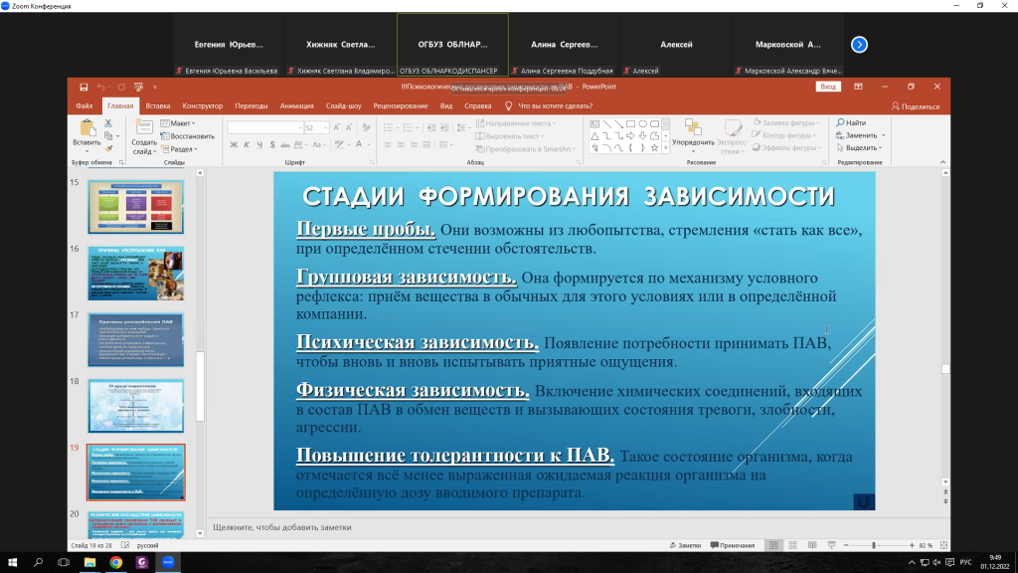Click the Copy icon in the clipboard group
This screenshot has height=573, width=1018.
[x=108, y=135]
